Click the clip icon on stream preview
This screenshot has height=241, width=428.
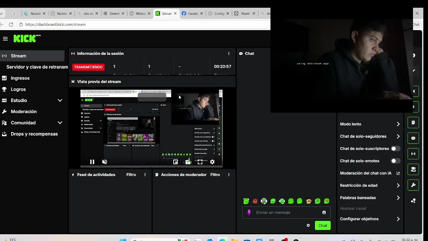pyautogui.click(x=188, y=162)
